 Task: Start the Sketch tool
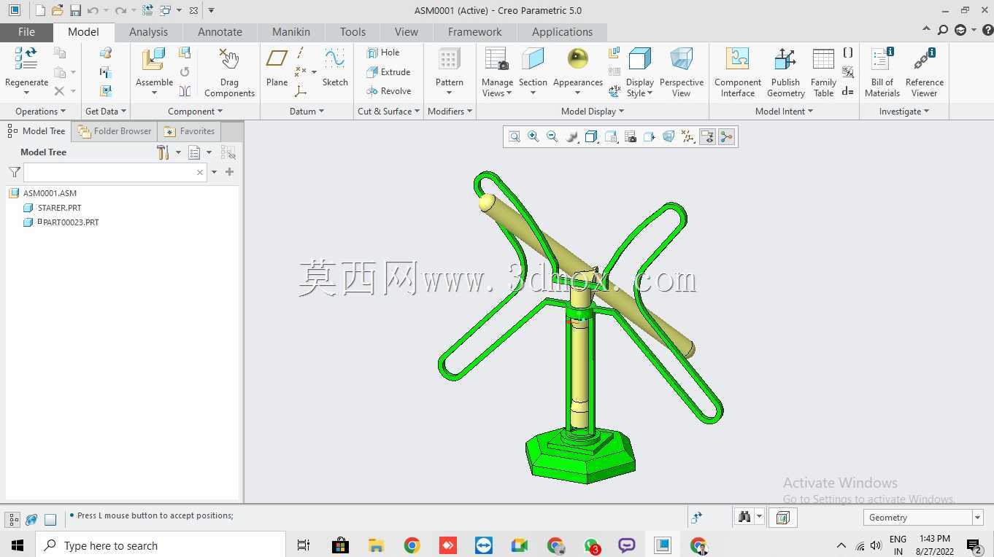tap(335, 68)
